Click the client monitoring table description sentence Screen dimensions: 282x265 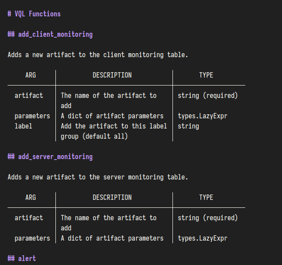tap(98, 55)
